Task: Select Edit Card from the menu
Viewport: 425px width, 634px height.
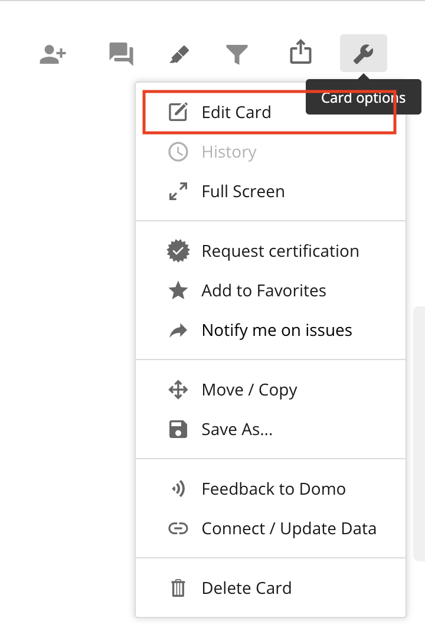Action: (237, 112)
